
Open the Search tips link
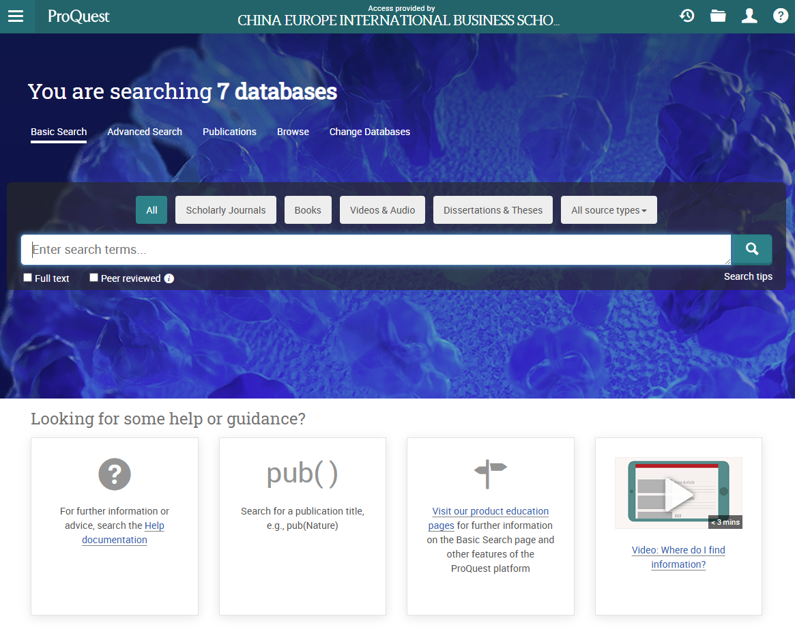748,276
